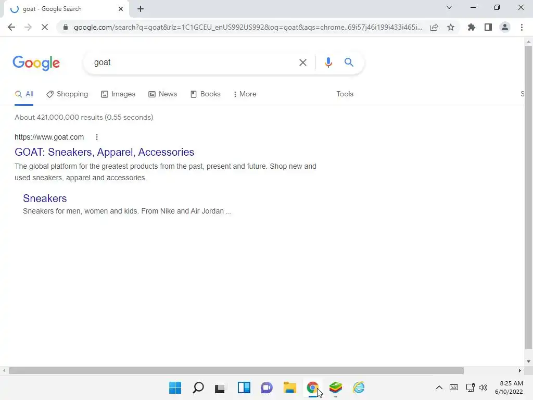Open Internet Explorer from taskbar
Image resolution: width=533 pixels, height=400 pixels.
click(x=359, y=387)
